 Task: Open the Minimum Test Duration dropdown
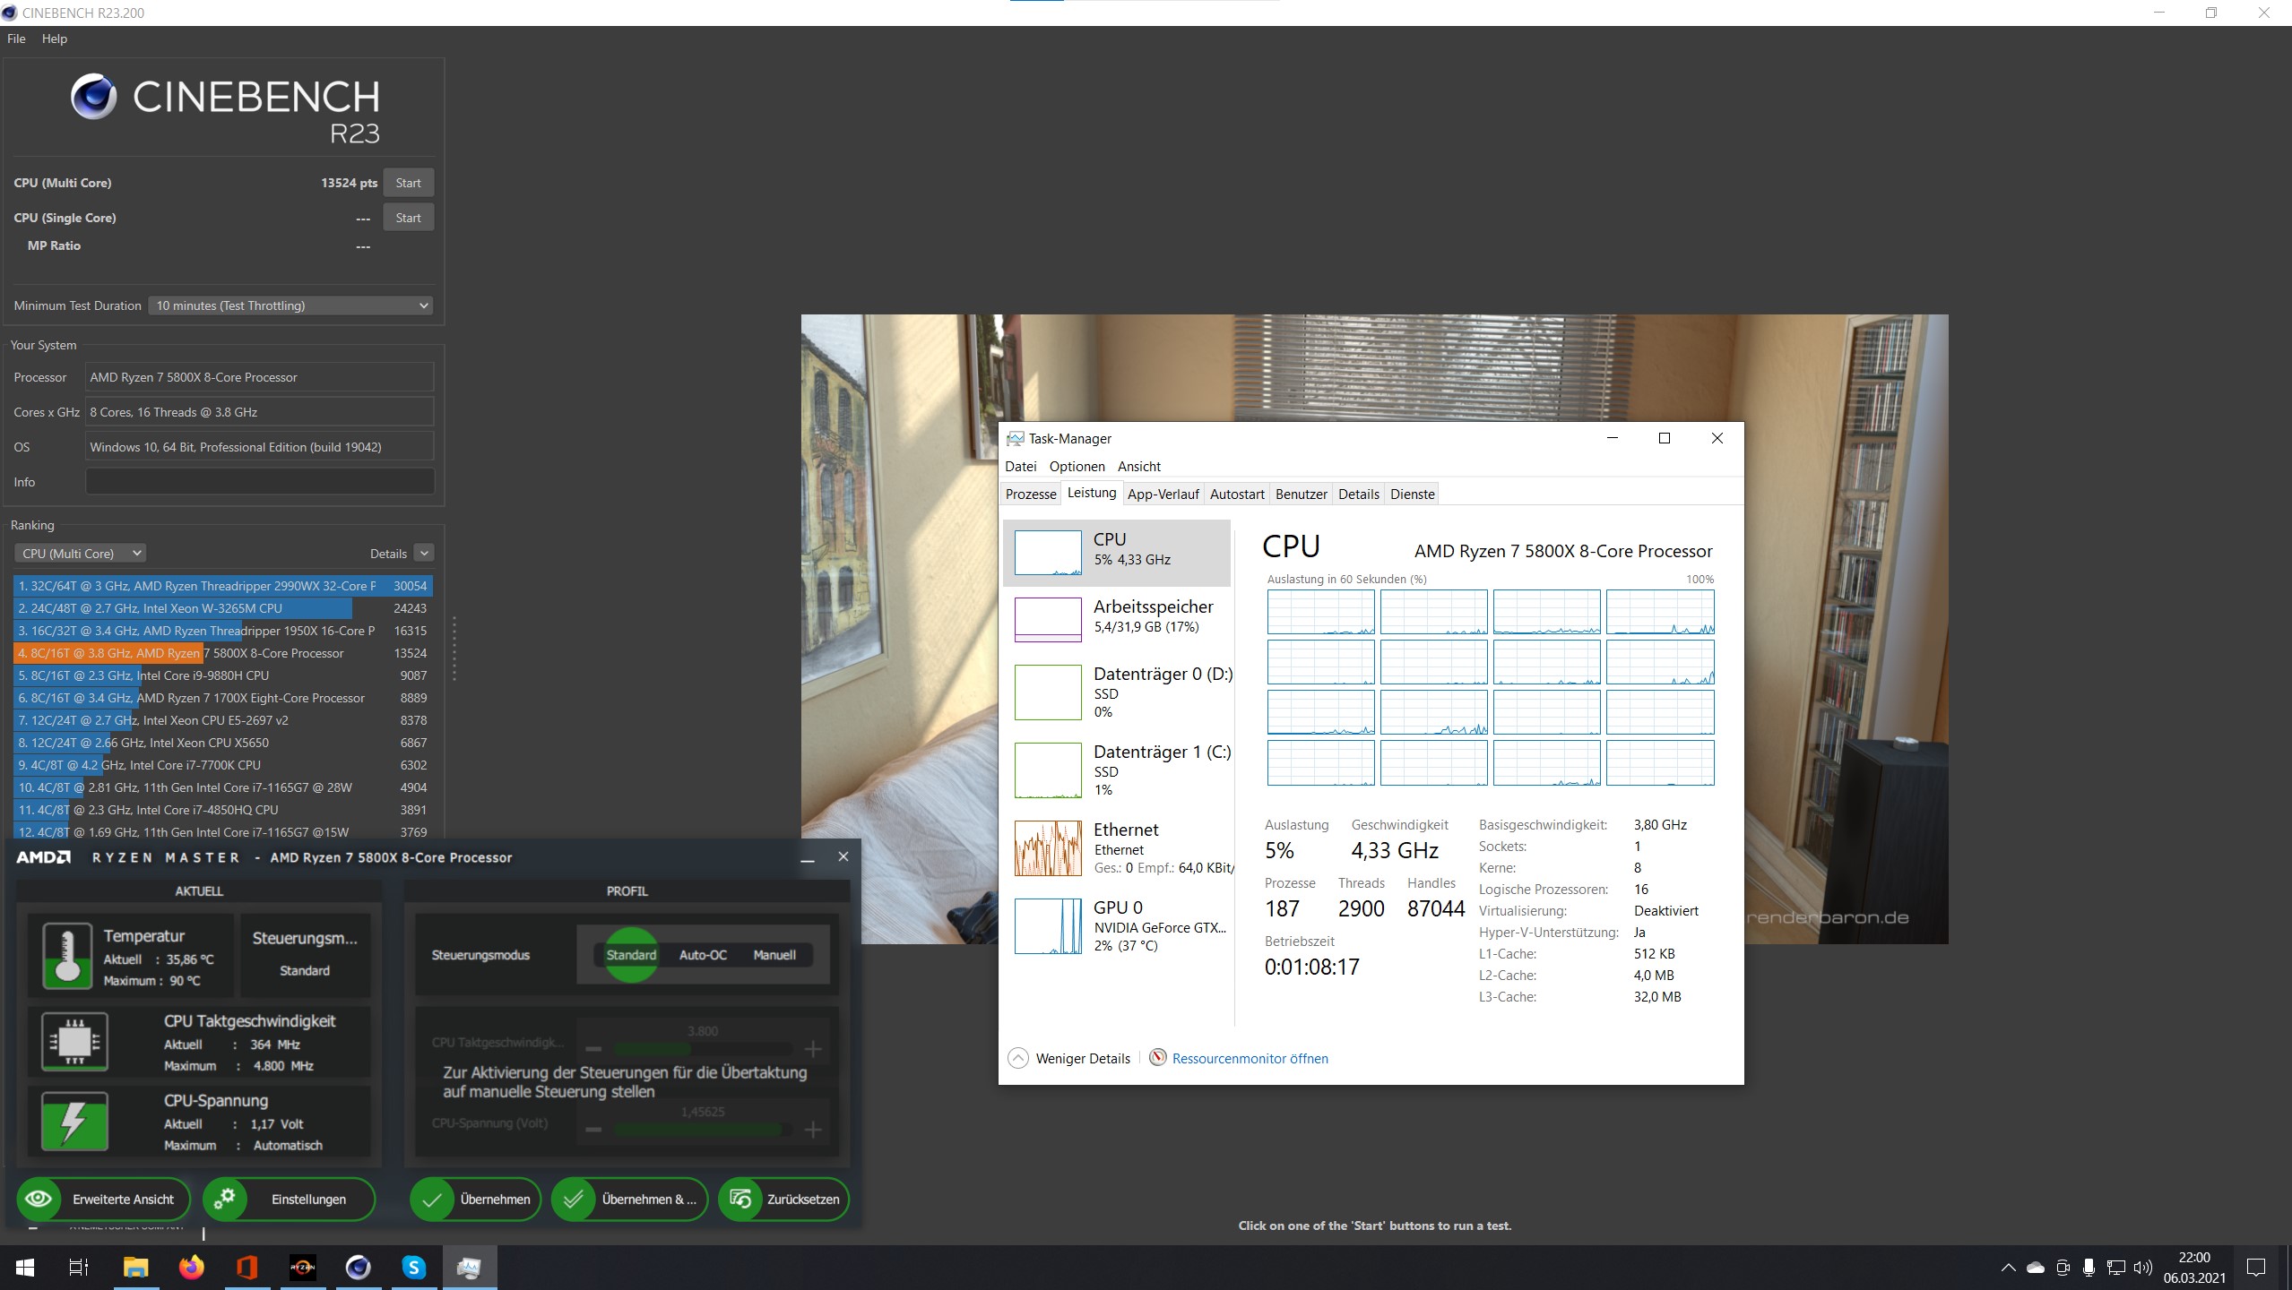click(290, 305)
